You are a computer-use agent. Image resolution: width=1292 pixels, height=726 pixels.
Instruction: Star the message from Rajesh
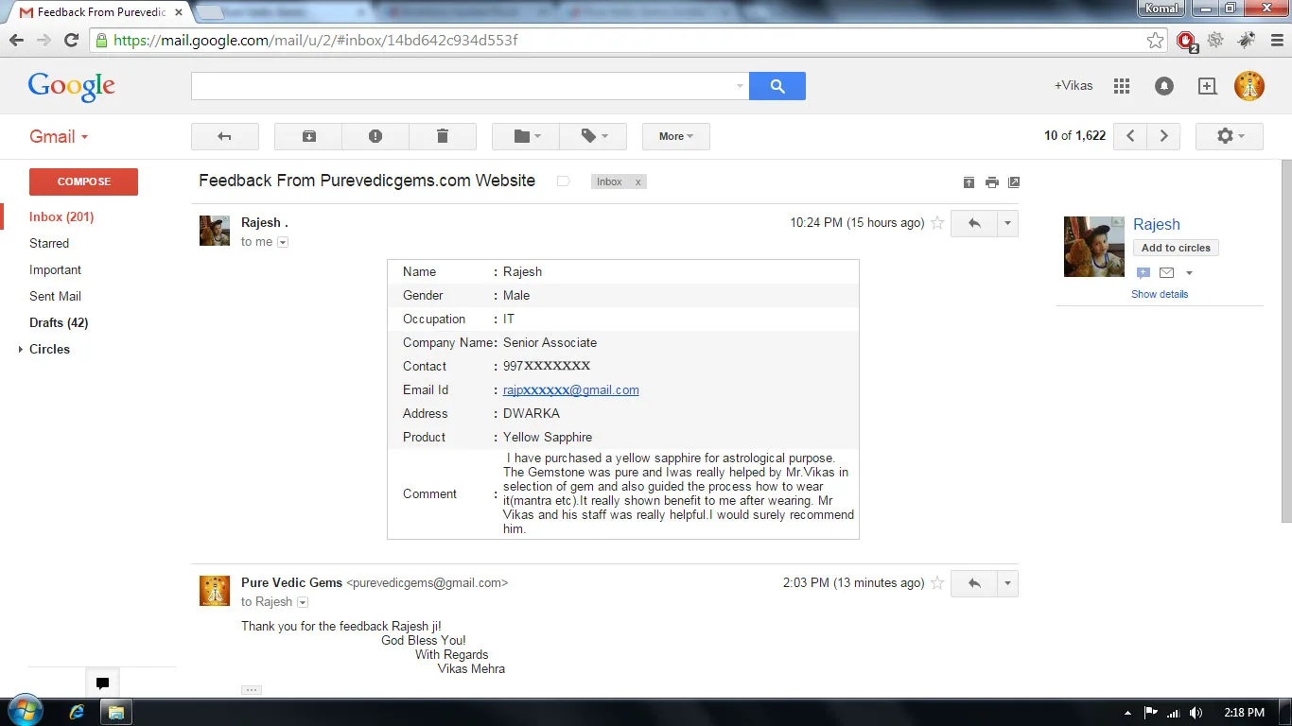pos(937,223)
